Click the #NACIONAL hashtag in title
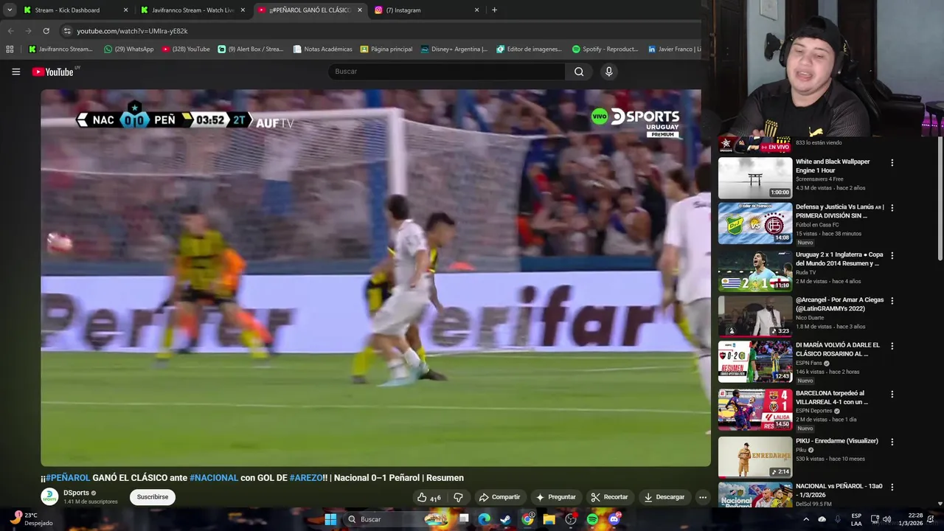This screenshot has height=531, width=944. pos(214,478)
